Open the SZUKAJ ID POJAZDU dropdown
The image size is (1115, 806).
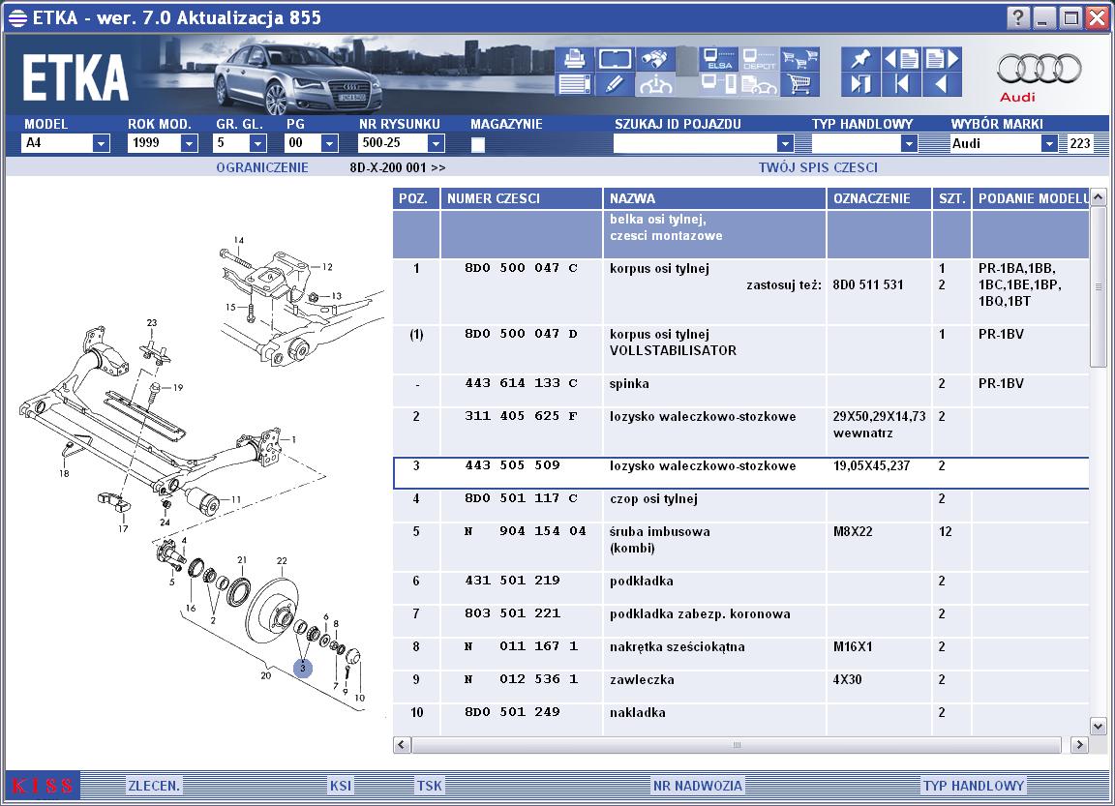tap(784, 143)
